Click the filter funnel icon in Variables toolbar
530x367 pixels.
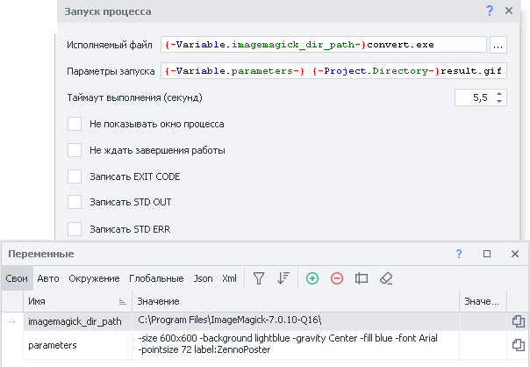(x=259, y=278)
